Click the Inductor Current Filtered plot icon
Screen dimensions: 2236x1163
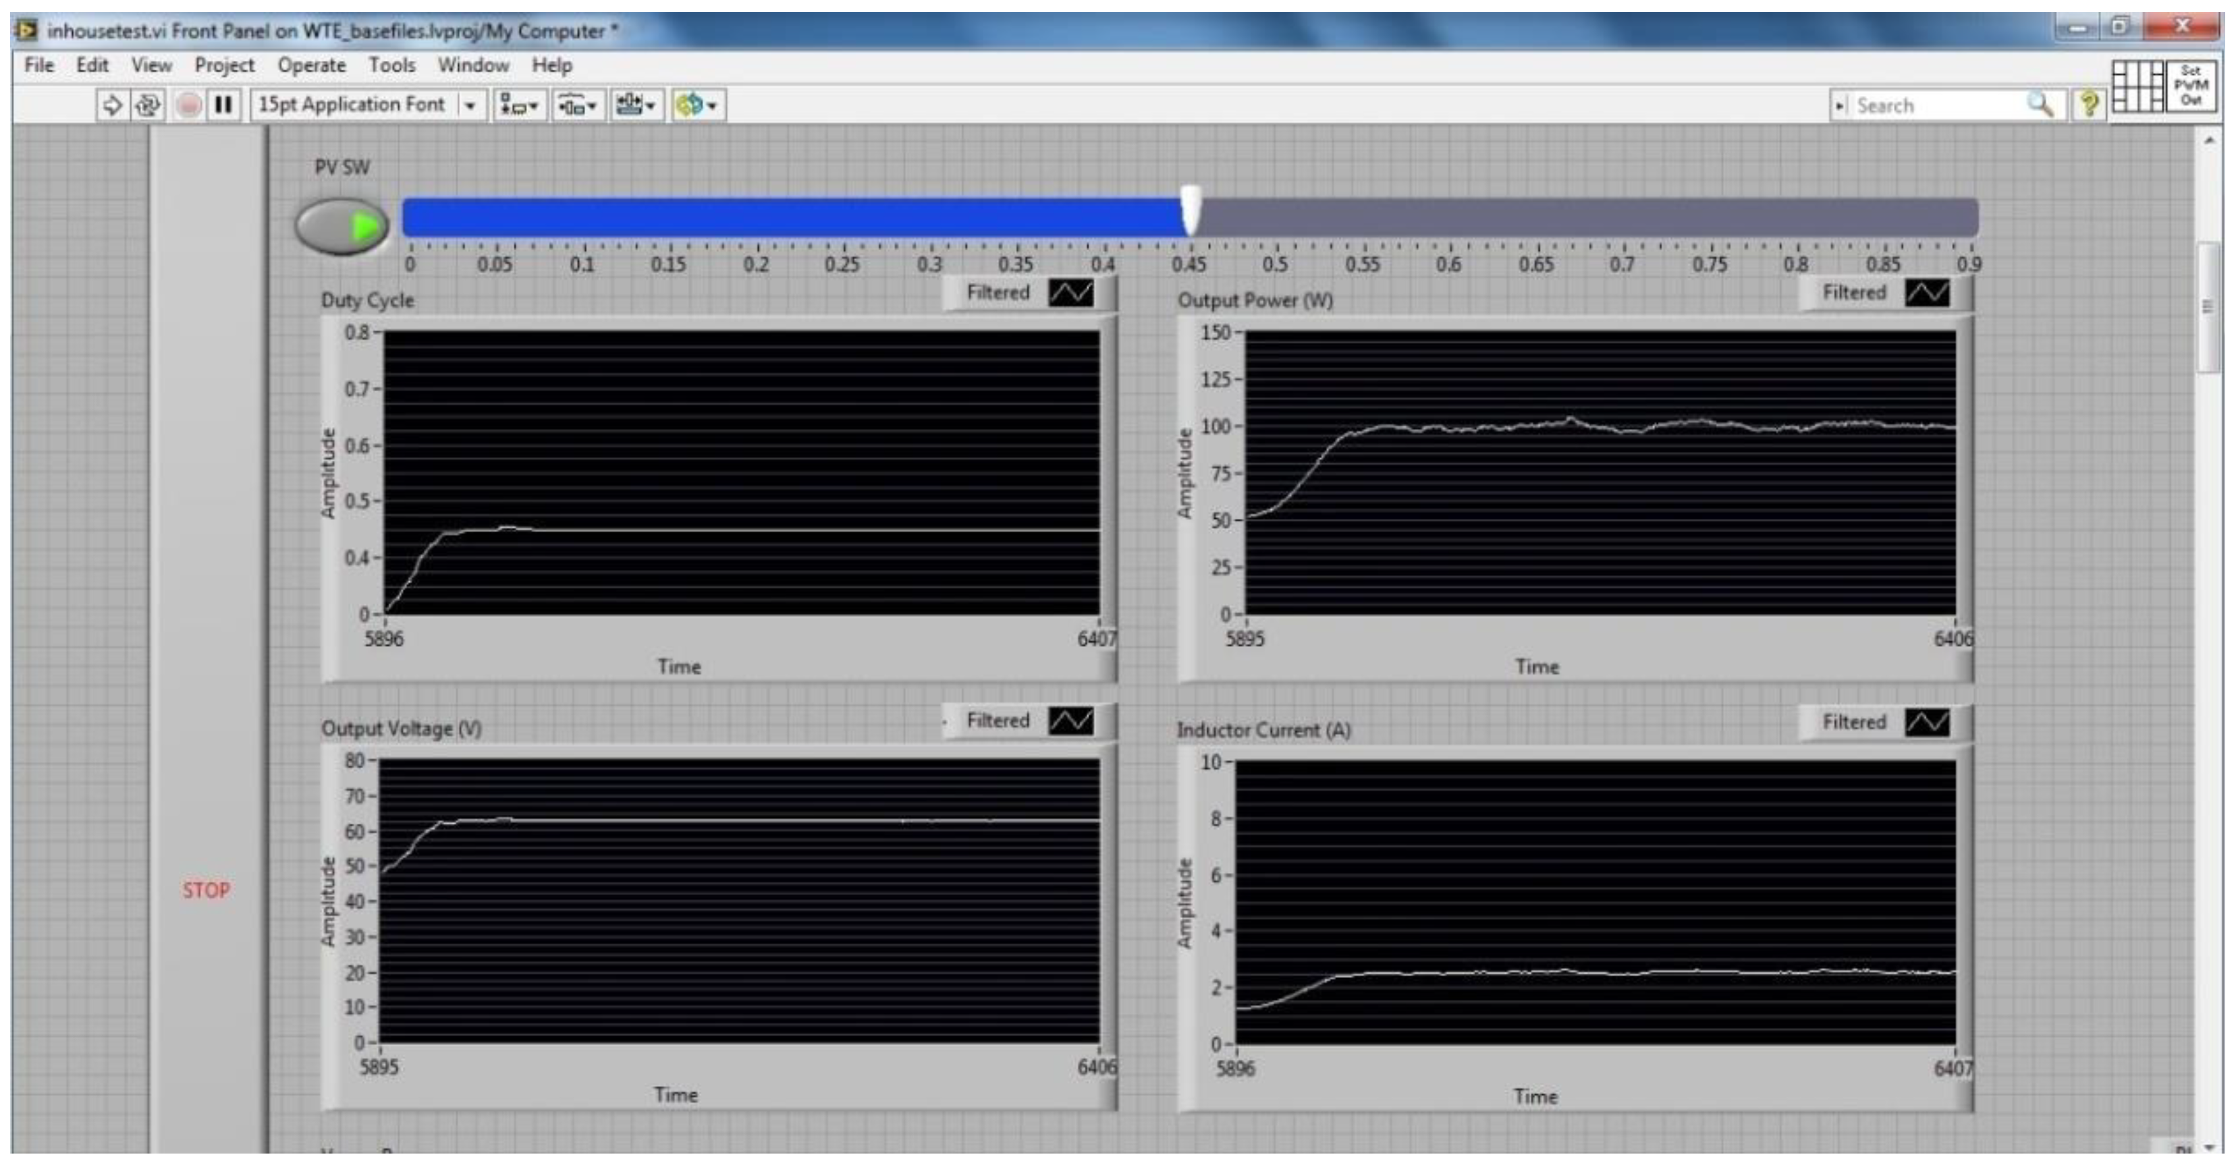coord(1927,722)
